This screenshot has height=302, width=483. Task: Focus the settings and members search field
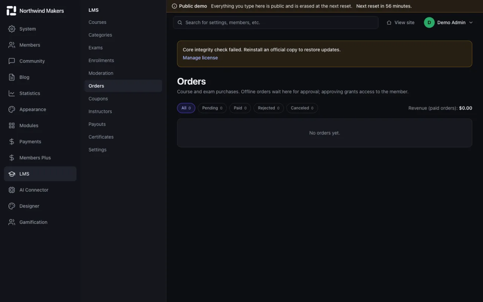(x=276, y=23)
